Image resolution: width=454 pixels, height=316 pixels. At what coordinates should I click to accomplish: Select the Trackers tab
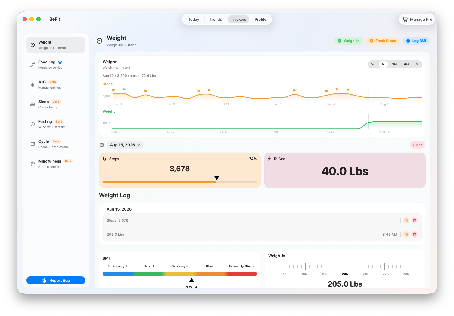coord(238,19)
